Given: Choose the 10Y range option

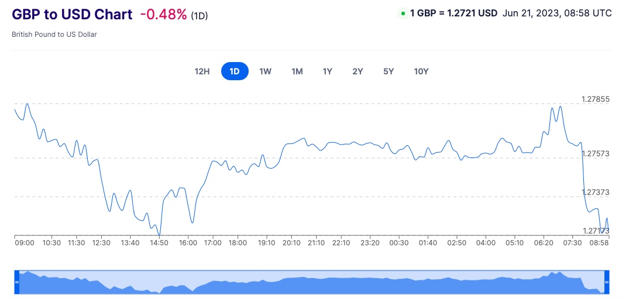Looking at the screenshot, I should tap(421, 71).
